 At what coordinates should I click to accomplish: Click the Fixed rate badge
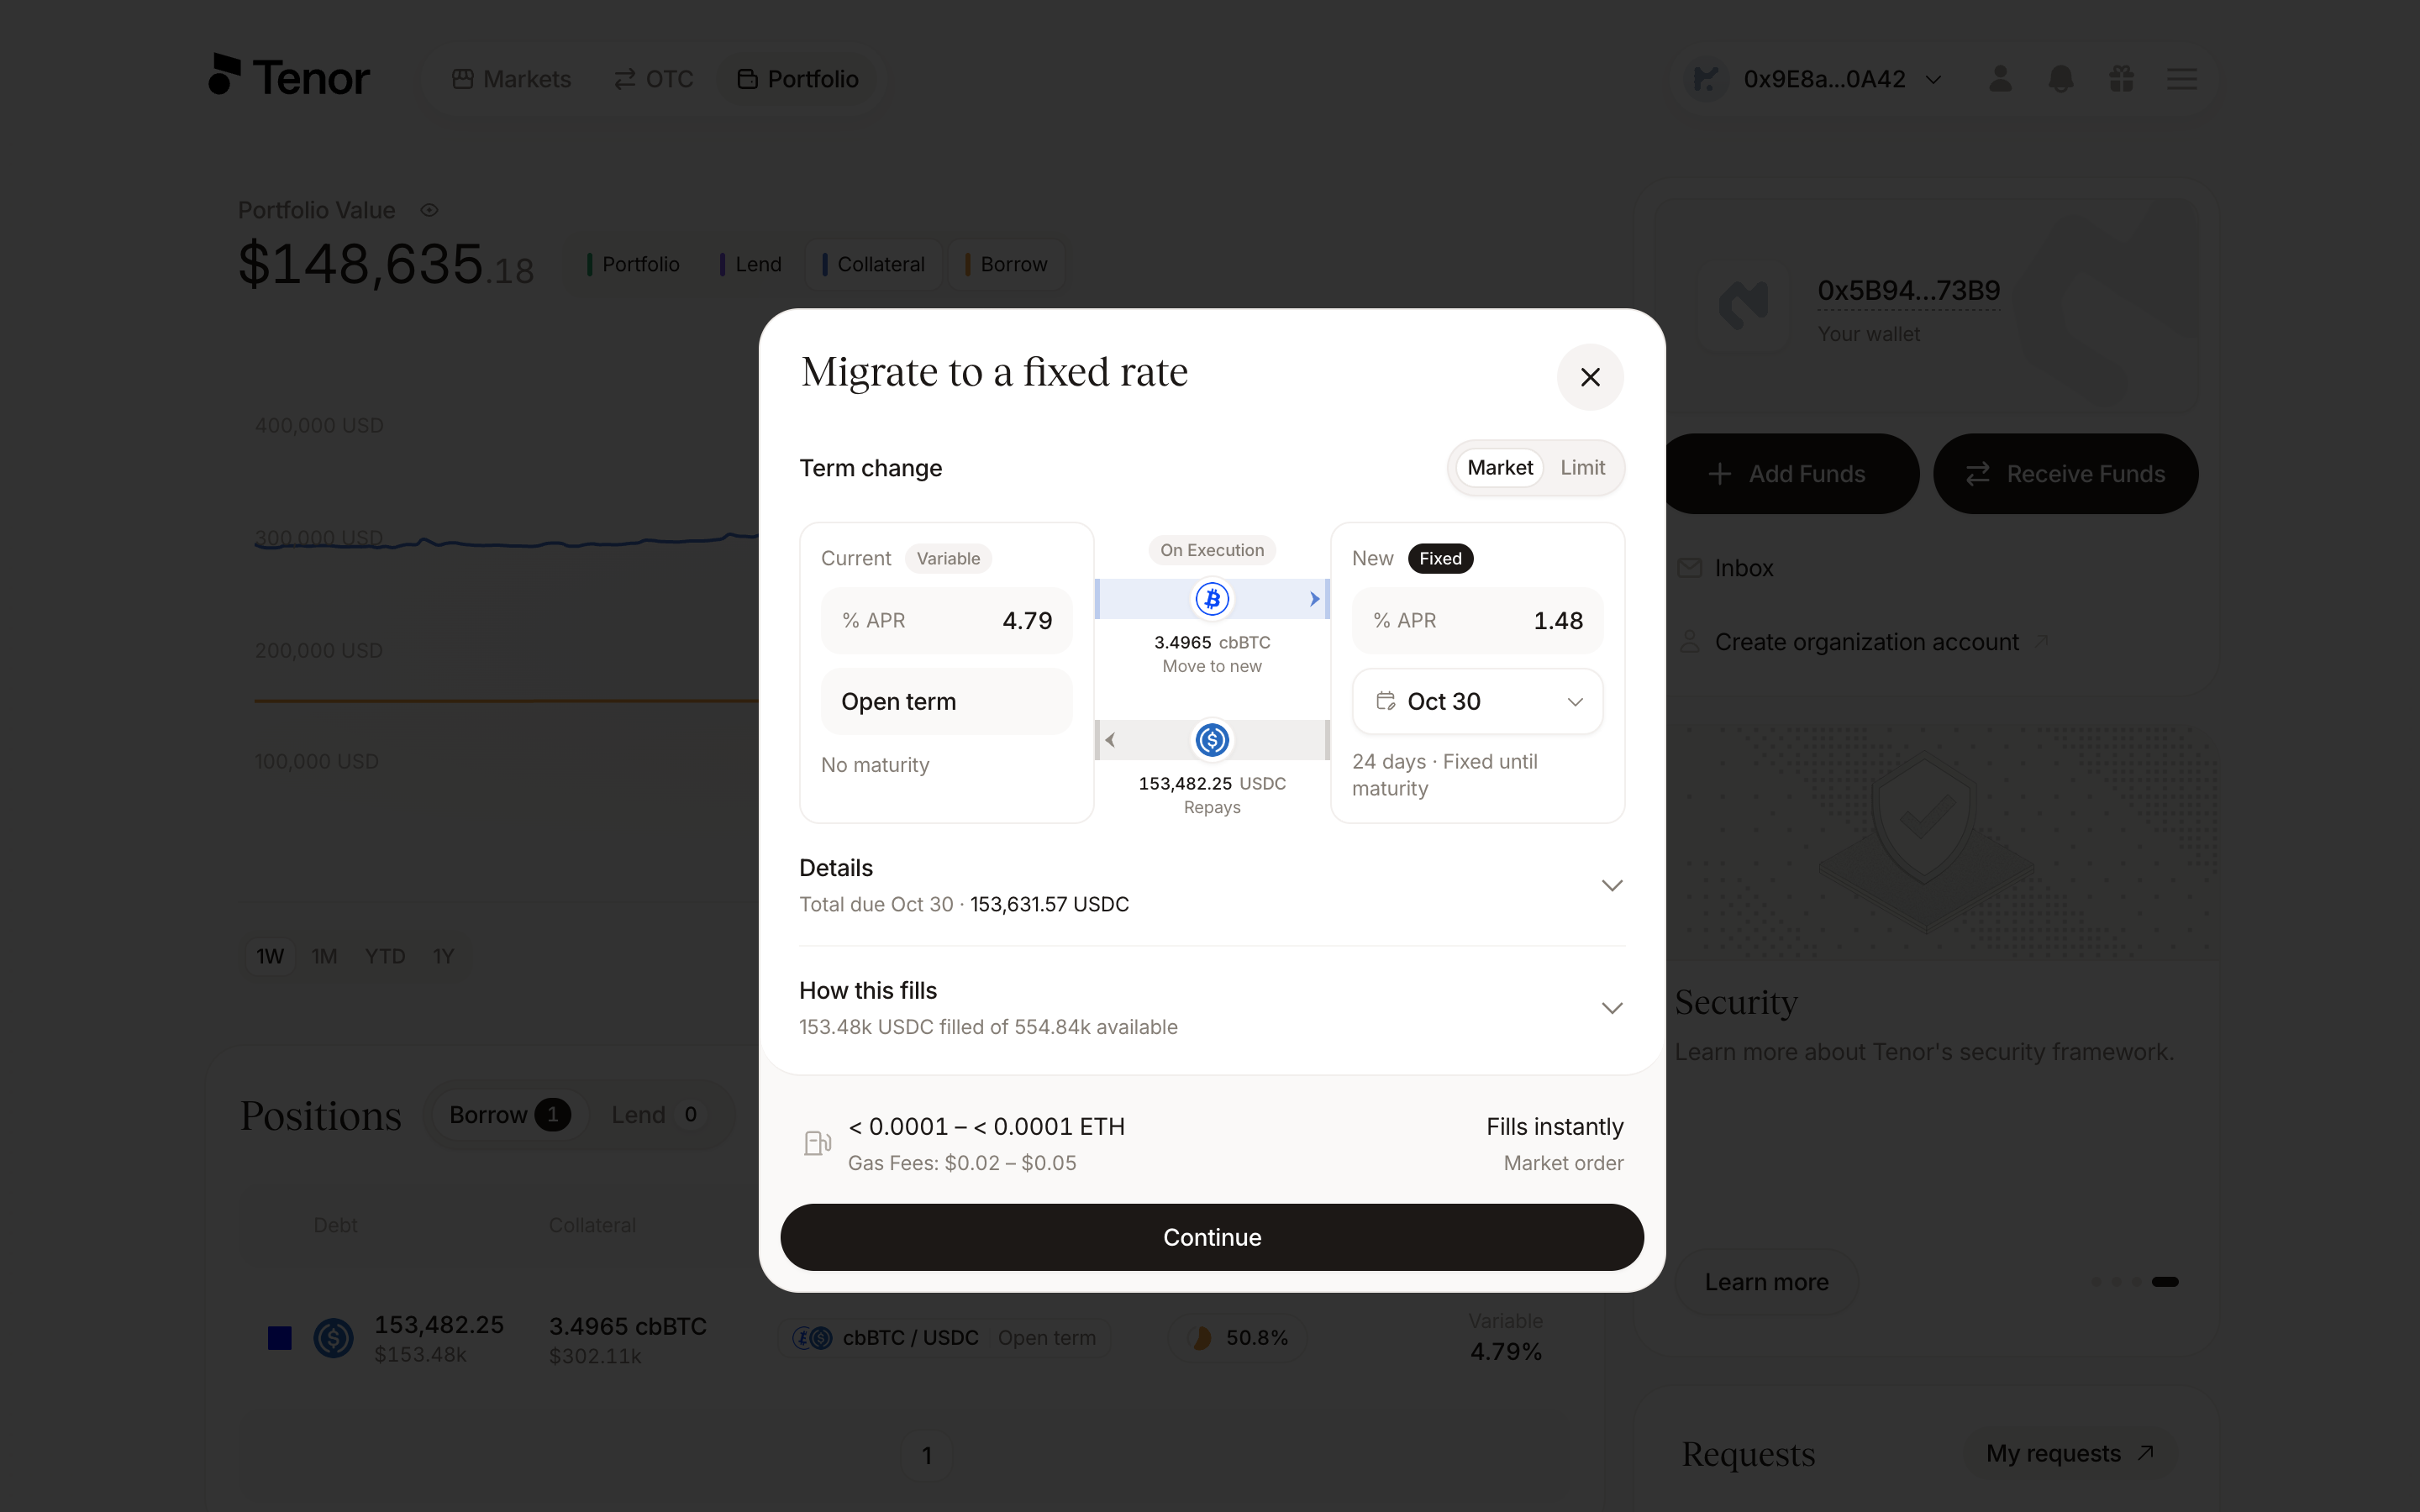[x=1440, y=559]
